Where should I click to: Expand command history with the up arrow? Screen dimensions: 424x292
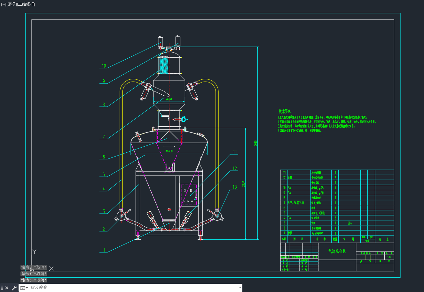coord(240,288)
